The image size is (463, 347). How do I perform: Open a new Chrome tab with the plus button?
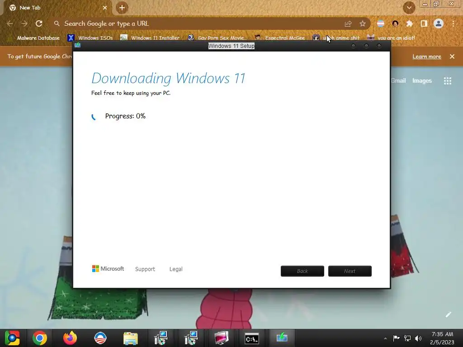click(122, 8)
